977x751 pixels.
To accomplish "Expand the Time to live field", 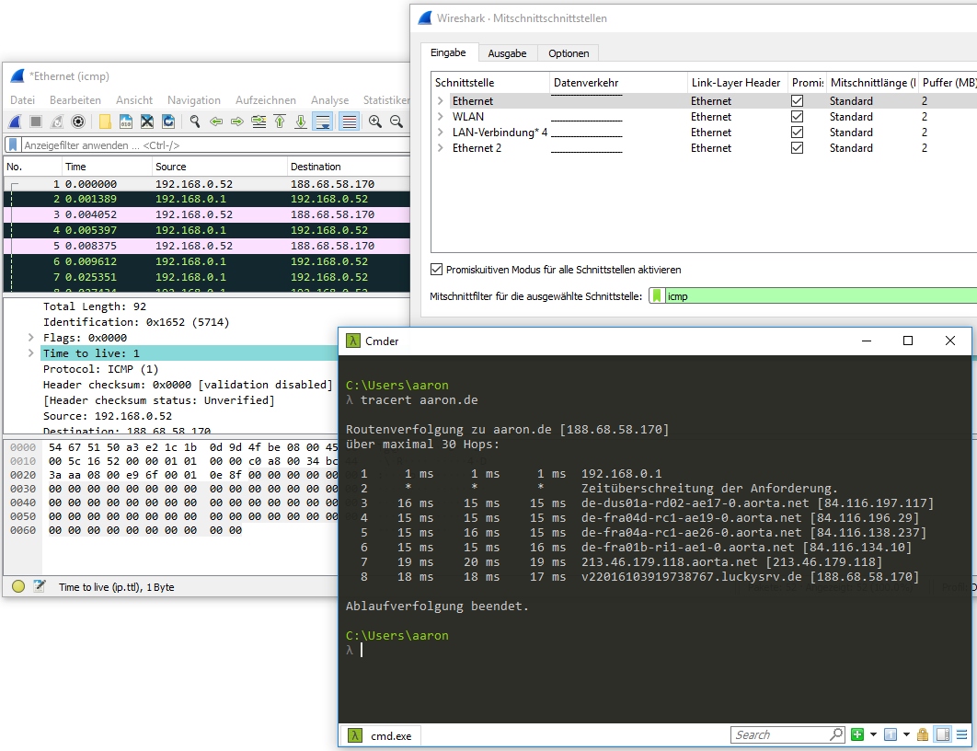I will (30, 352).
